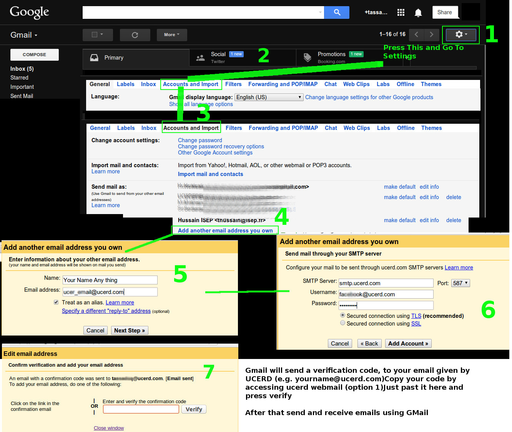Image resolution: width=512 pixels, height=432 pixels.
Task: Cancel the SMTP server dialog
Action: [340, 344]
